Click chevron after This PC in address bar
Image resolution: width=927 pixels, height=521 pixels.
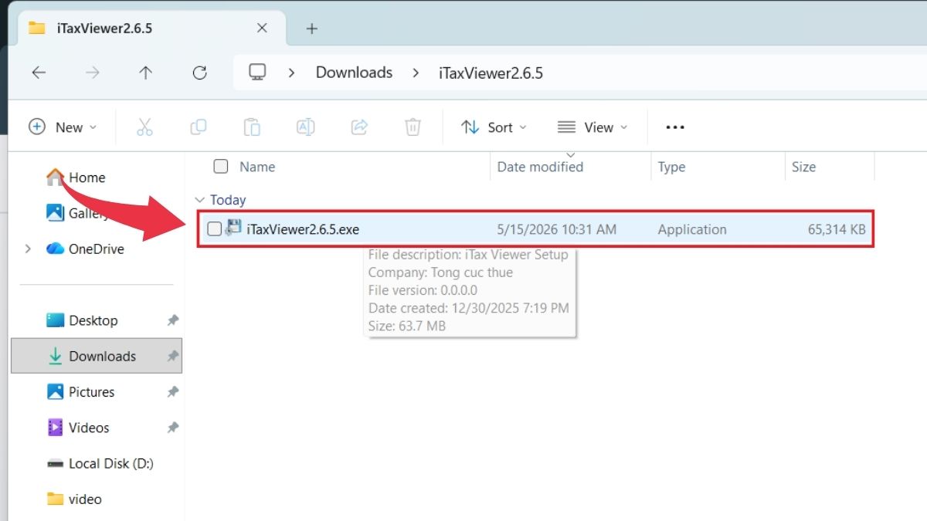(291, 73)
